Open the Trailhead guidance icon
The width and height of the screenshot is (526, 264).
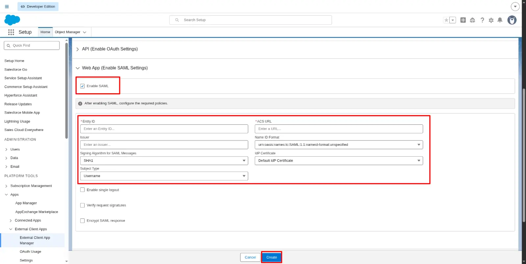472,20
